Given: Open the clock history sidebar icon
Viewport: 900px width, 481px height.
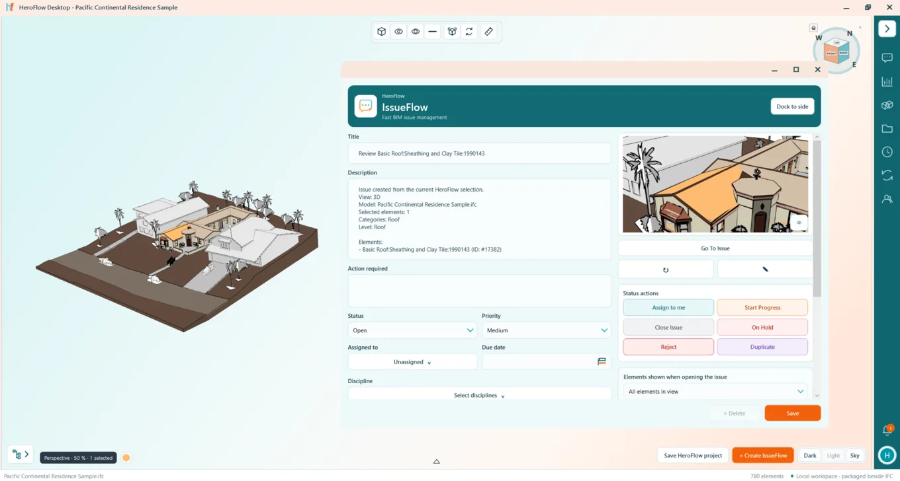Looking at the screenshot, I should coord(887,152).
